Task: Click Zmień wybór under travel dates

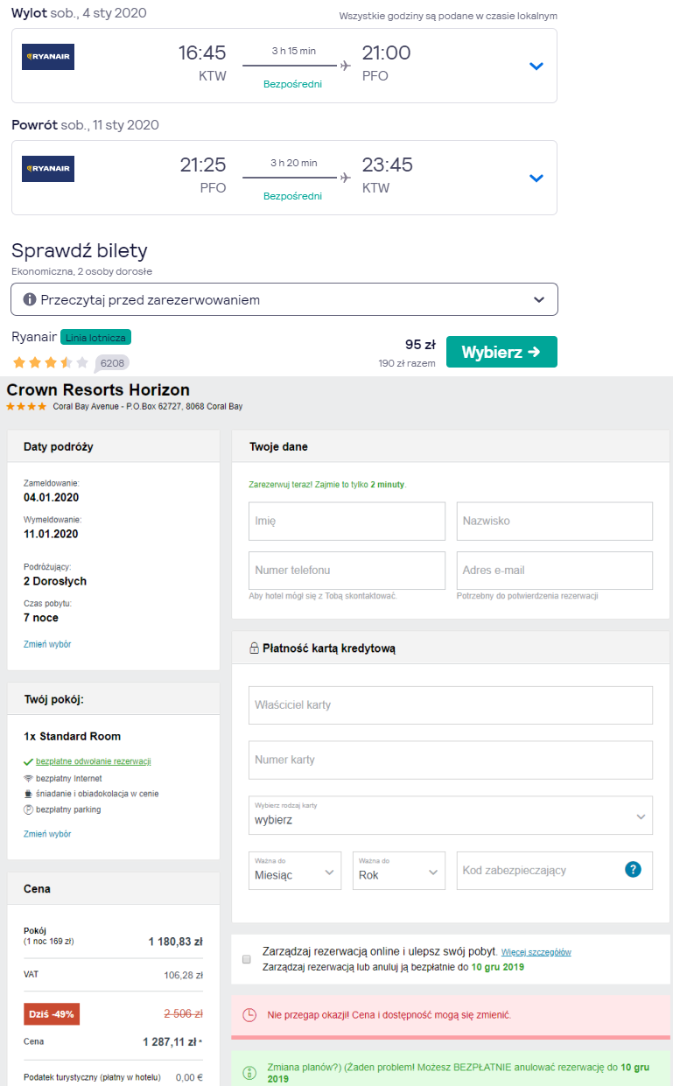Action: tap(47, 644)
